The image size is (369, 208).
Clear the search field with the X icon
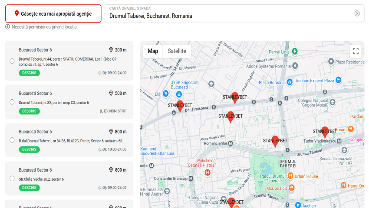pos(357,13)
